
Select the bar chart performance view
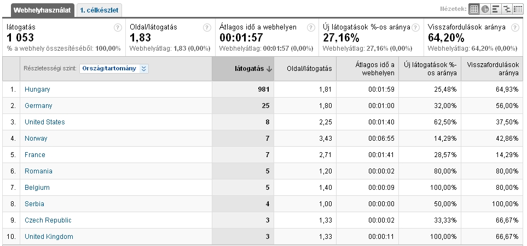[x=495, y=9]
